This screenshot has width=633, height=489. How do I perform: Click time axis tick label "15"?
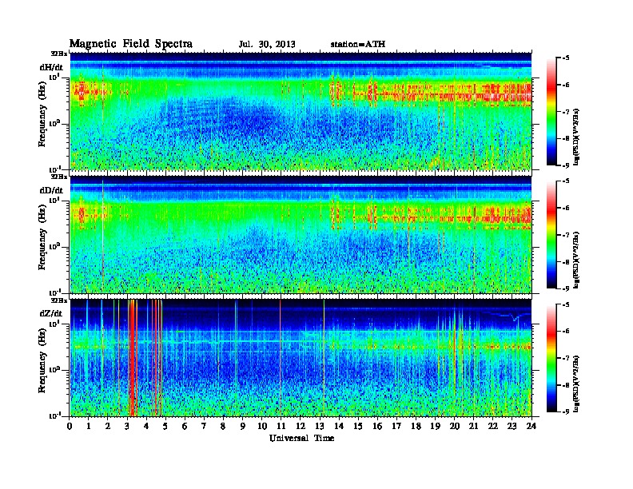(x=358, y=427)
